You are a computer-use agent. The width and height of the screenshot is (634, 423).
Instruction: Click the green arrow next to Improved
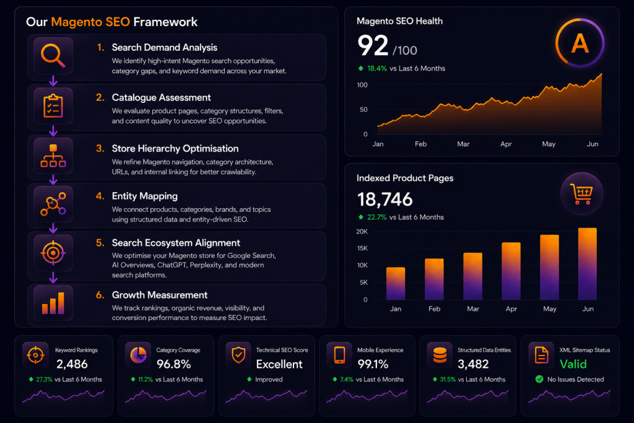point(250,379)
